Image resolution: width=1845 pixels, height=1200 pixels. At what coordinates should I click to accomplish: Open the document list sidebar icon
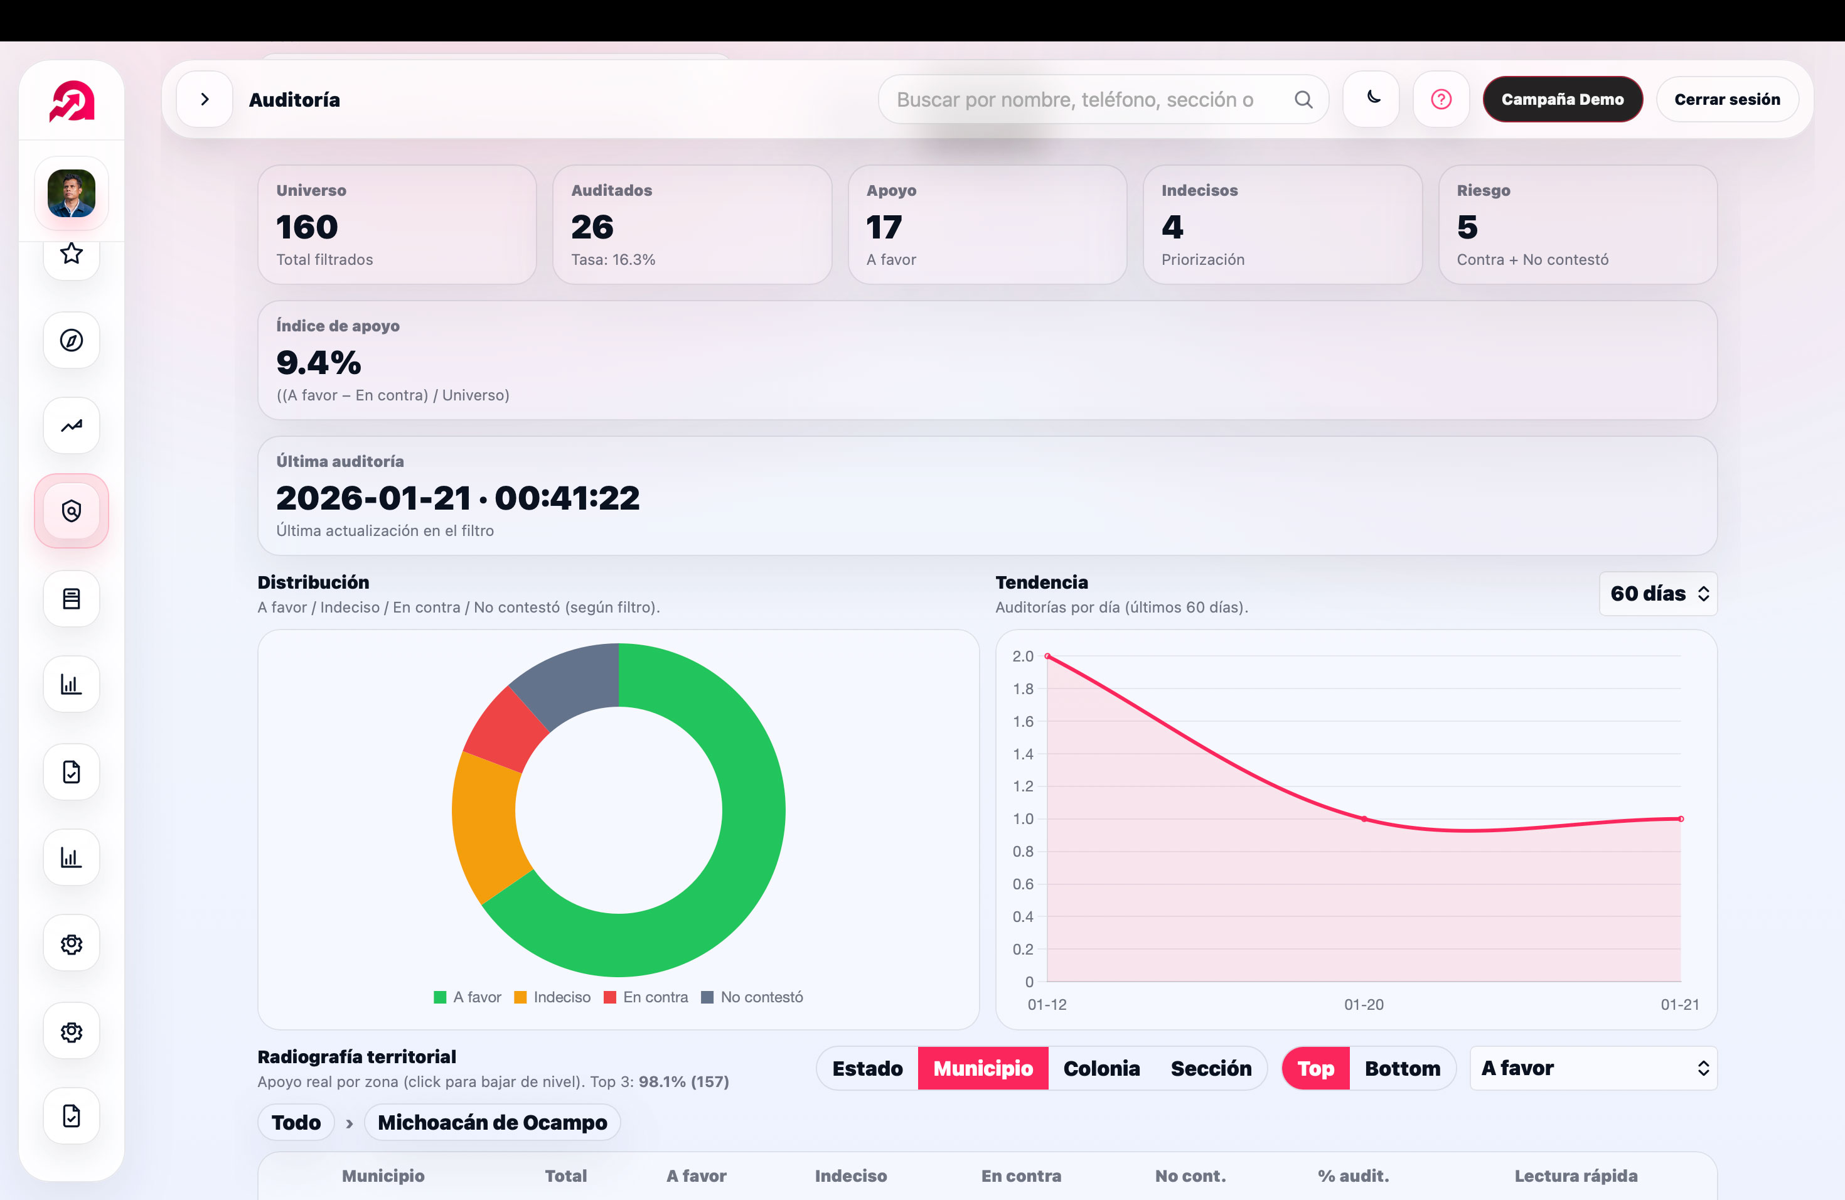pos(72,599)
